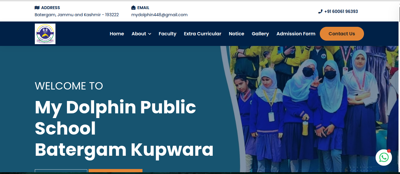Click the phone receiver icon in the header
Viewport: 400px width, 174px height.
[x=320, y=11]
